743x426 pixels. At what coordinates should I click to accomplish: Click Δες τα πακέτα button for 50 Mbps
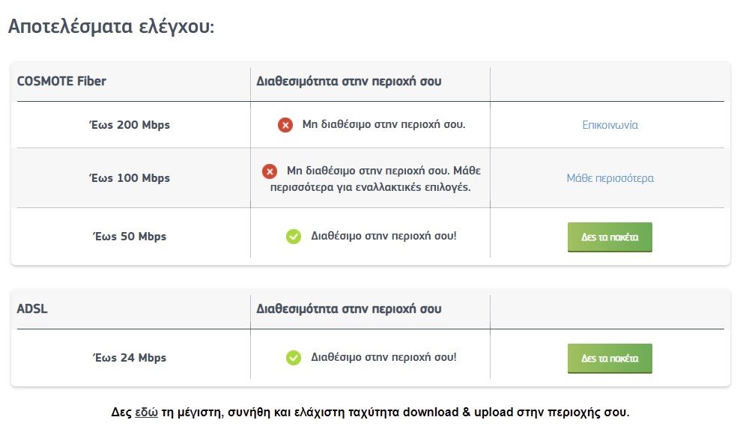click(x=610, y=237)
